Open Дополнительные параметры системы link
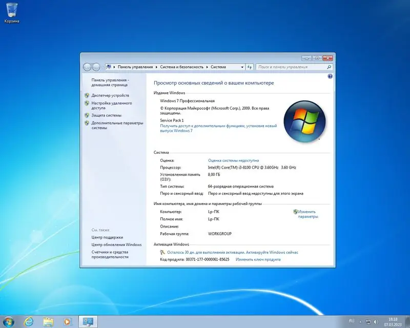The height and width of the screenshot is (328, 410). click(117, 125)
